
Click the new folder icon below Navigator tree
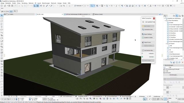point(177,62)
